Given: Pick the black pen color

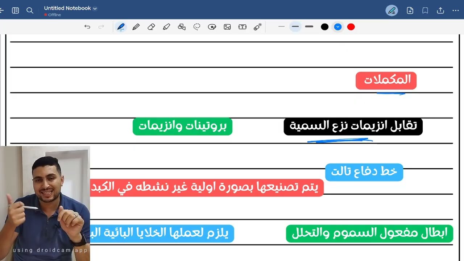Looking at the screenshot, I should pos(325,27).
